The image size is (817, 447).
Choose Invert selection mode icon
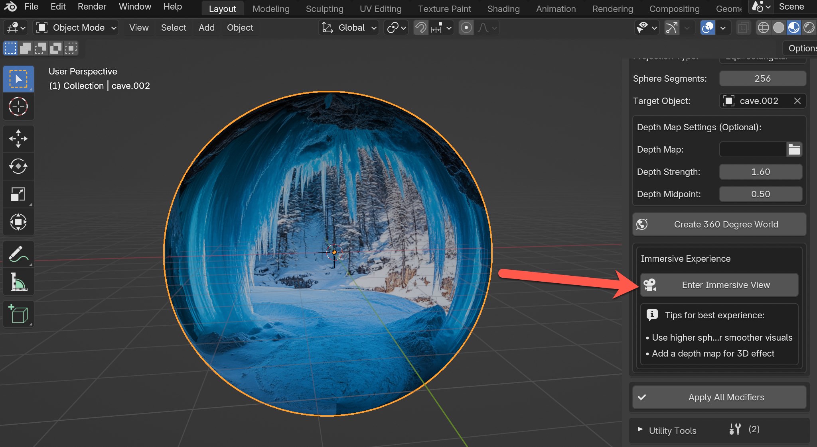click(x=56, y=49)
